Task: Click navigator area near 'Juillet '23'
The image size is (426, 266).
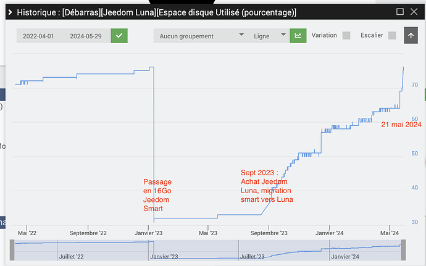Action: tap(253, 257)
